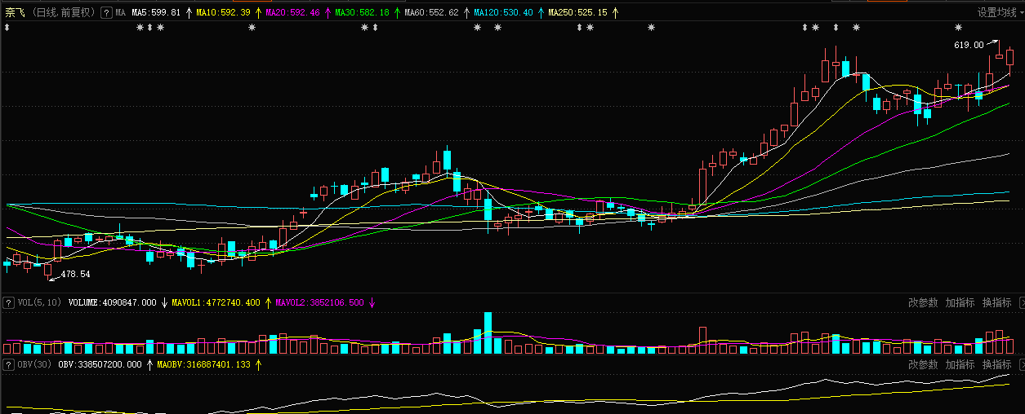Close the VOL indicator panel with its X

click(x=1022, y=302)
